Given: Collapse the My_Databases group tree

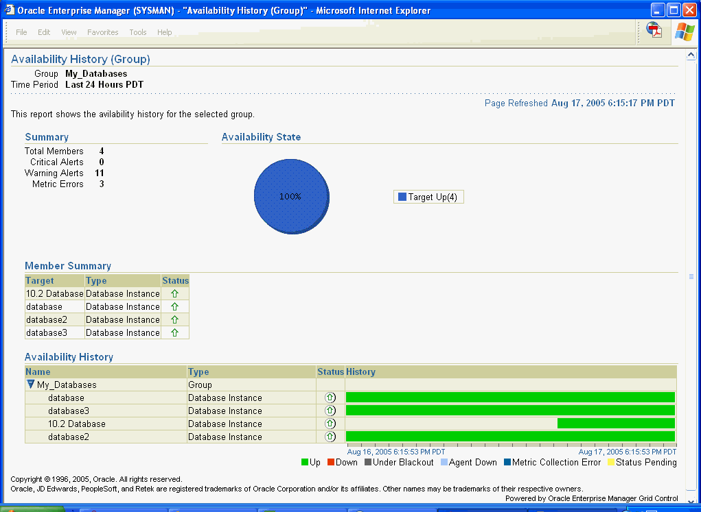Looking at the screenshot, I should 30,384.
